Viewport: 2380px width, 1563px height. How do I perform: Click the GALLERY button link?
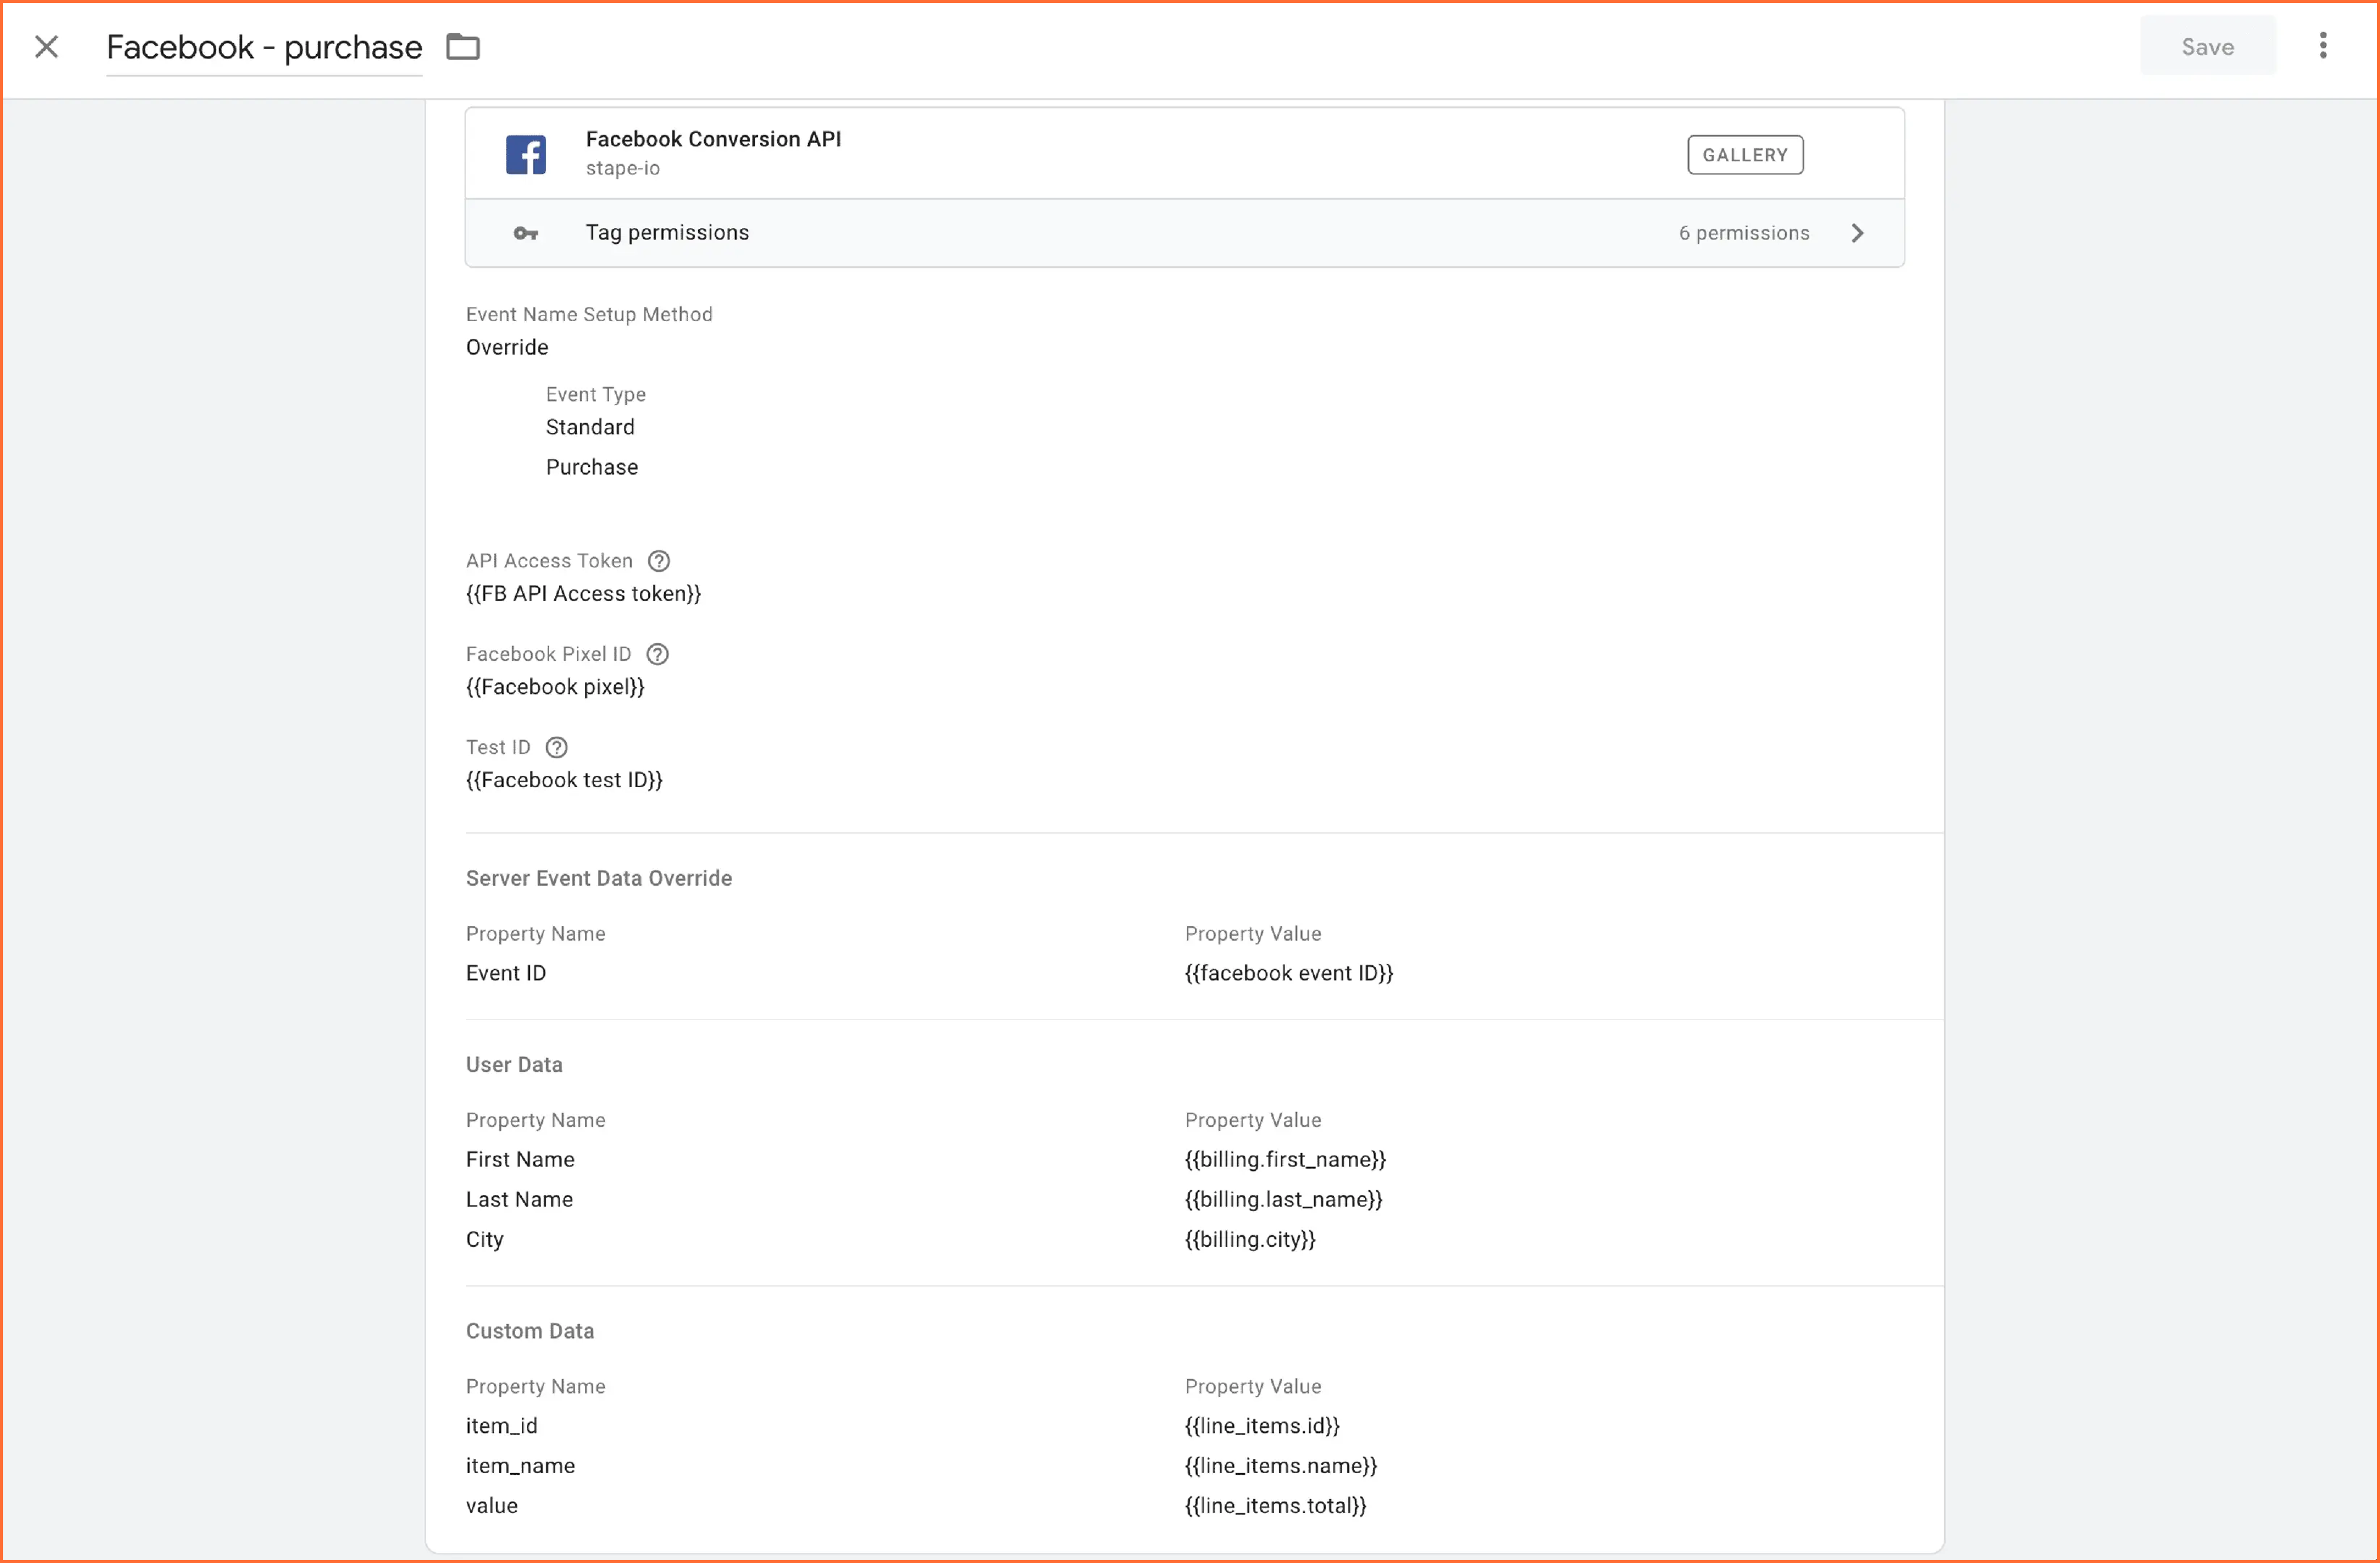(1744, 155)
